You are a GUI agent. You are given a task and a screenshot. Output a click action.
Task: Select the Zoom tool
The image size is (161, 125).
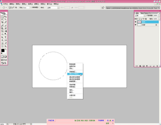click(x=5, y=46)
